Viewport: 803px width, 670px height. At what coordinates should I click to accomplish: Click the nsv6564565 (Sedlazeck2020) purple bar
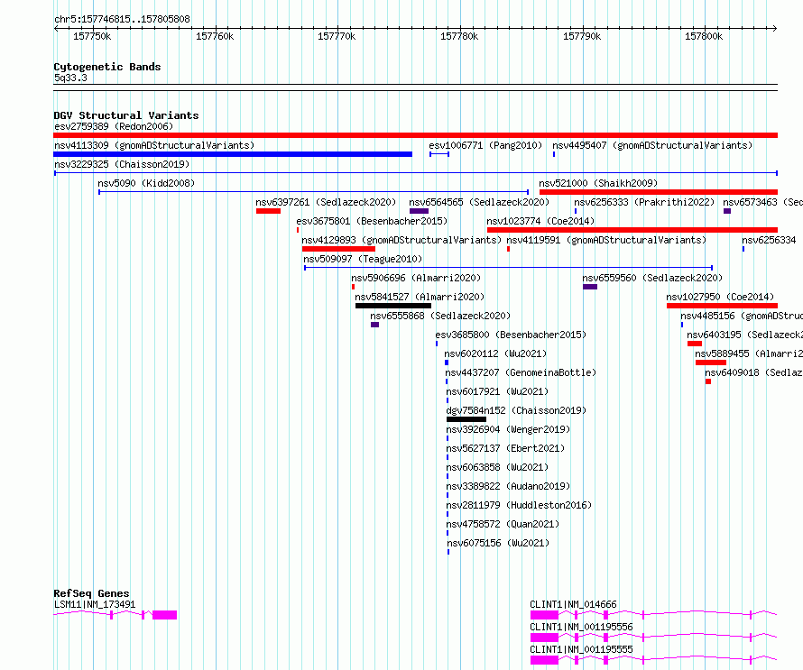419,211
